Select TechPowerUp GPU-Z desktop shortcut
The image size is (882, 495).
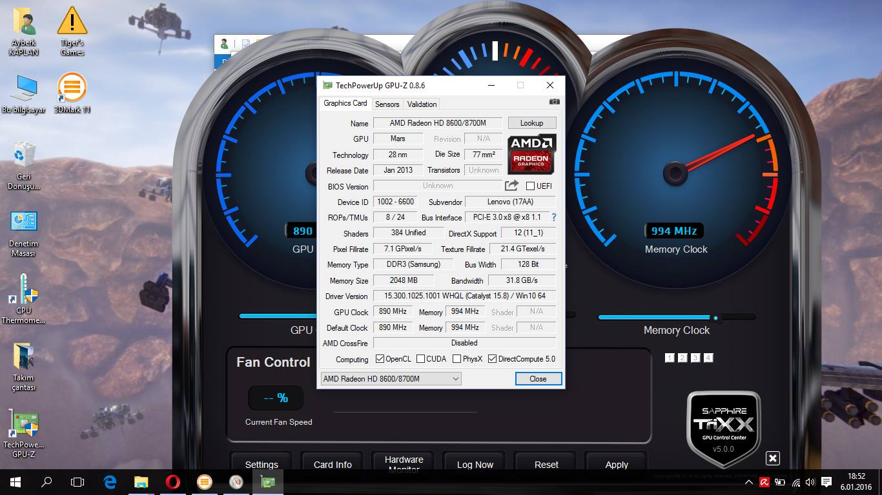point(24,435)
